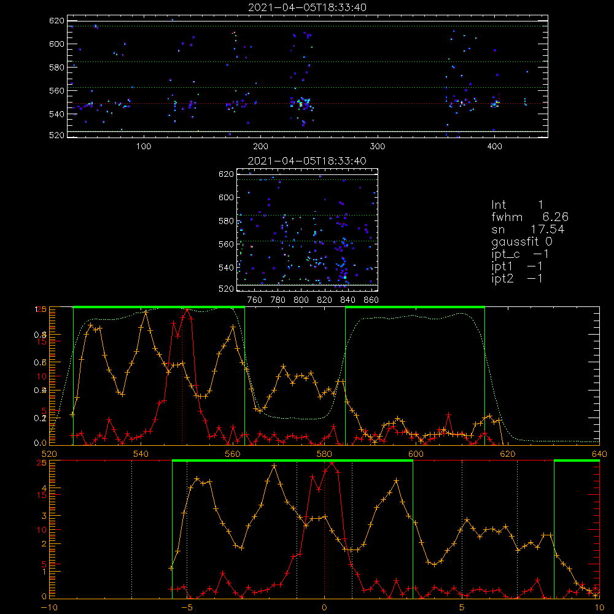Click tick label -10 on bottom plot axis

click(x=49, y=607)
